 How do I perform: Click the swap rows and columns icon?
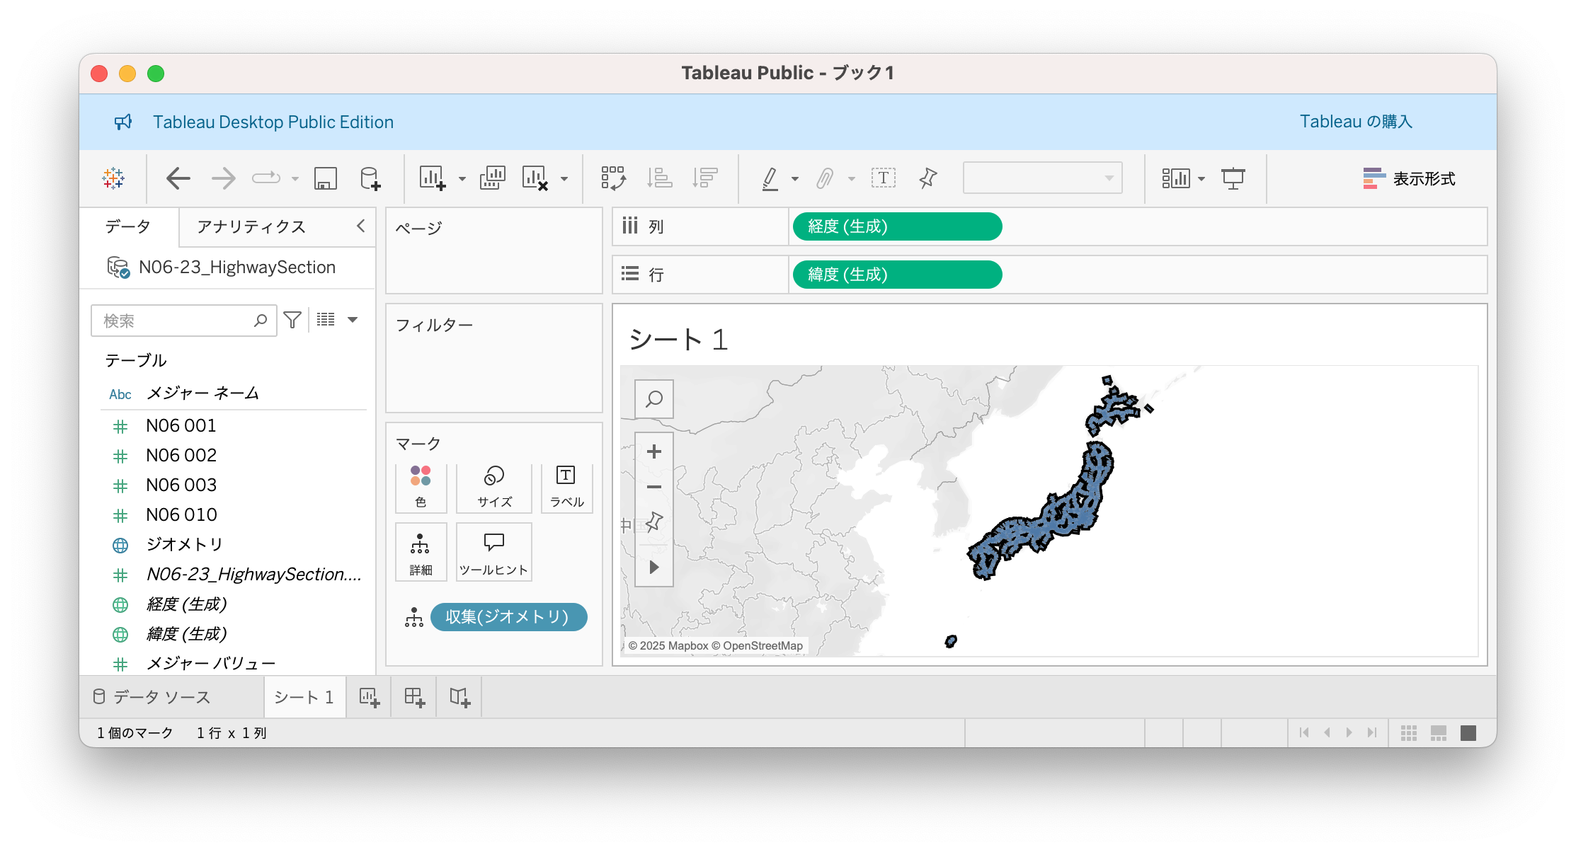613,178
